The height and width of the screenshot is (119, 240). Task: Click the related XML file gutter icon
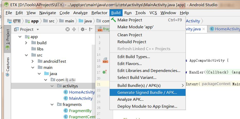105,61
